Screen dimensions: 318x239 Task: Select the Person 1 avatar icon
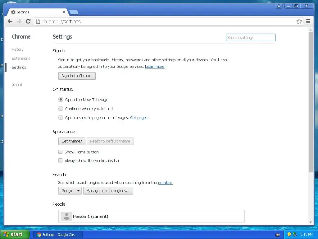pos(66,217)
